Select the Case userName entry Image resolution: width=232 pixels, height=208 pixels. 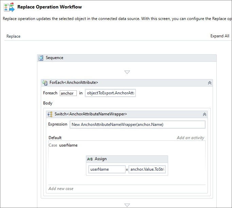click(x=63, y=145)
